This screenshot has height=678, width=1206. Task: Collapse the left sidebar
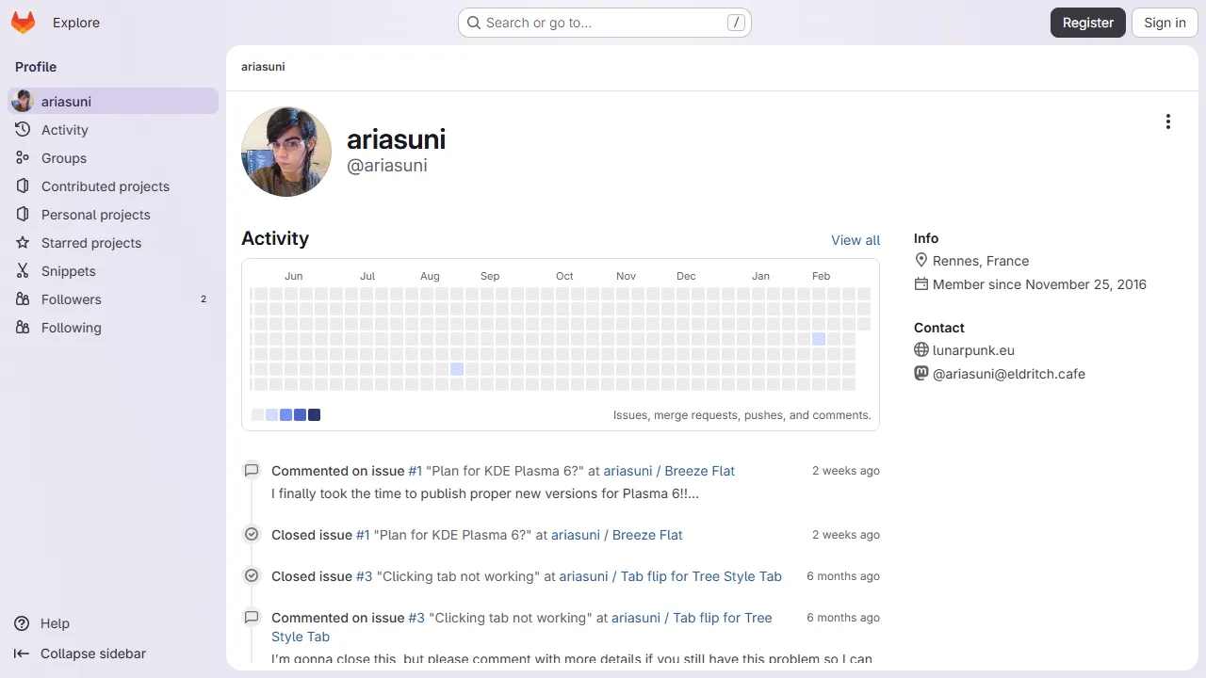(x=23, y=654)
